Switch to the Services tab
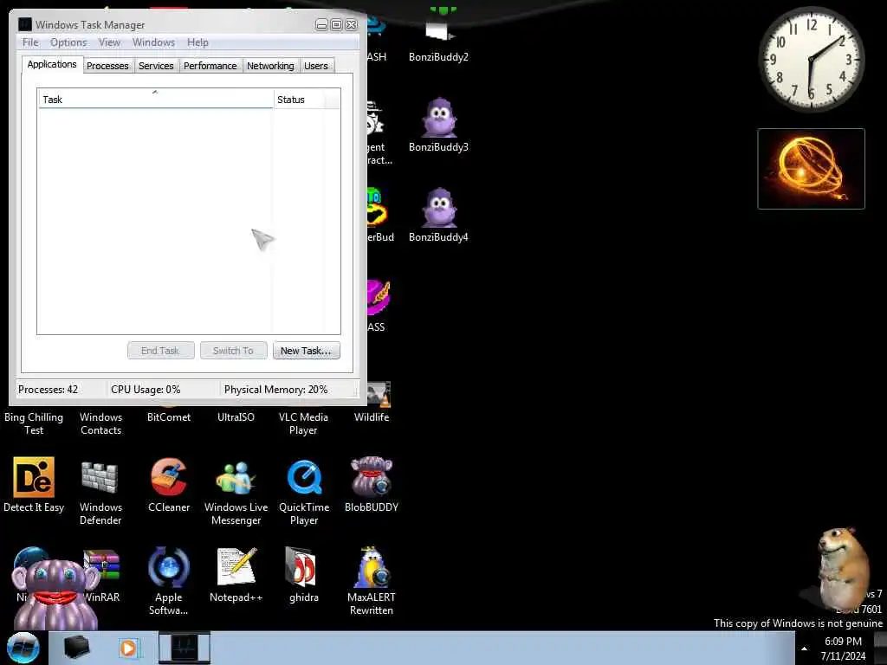887x665 pixels. 156,66
